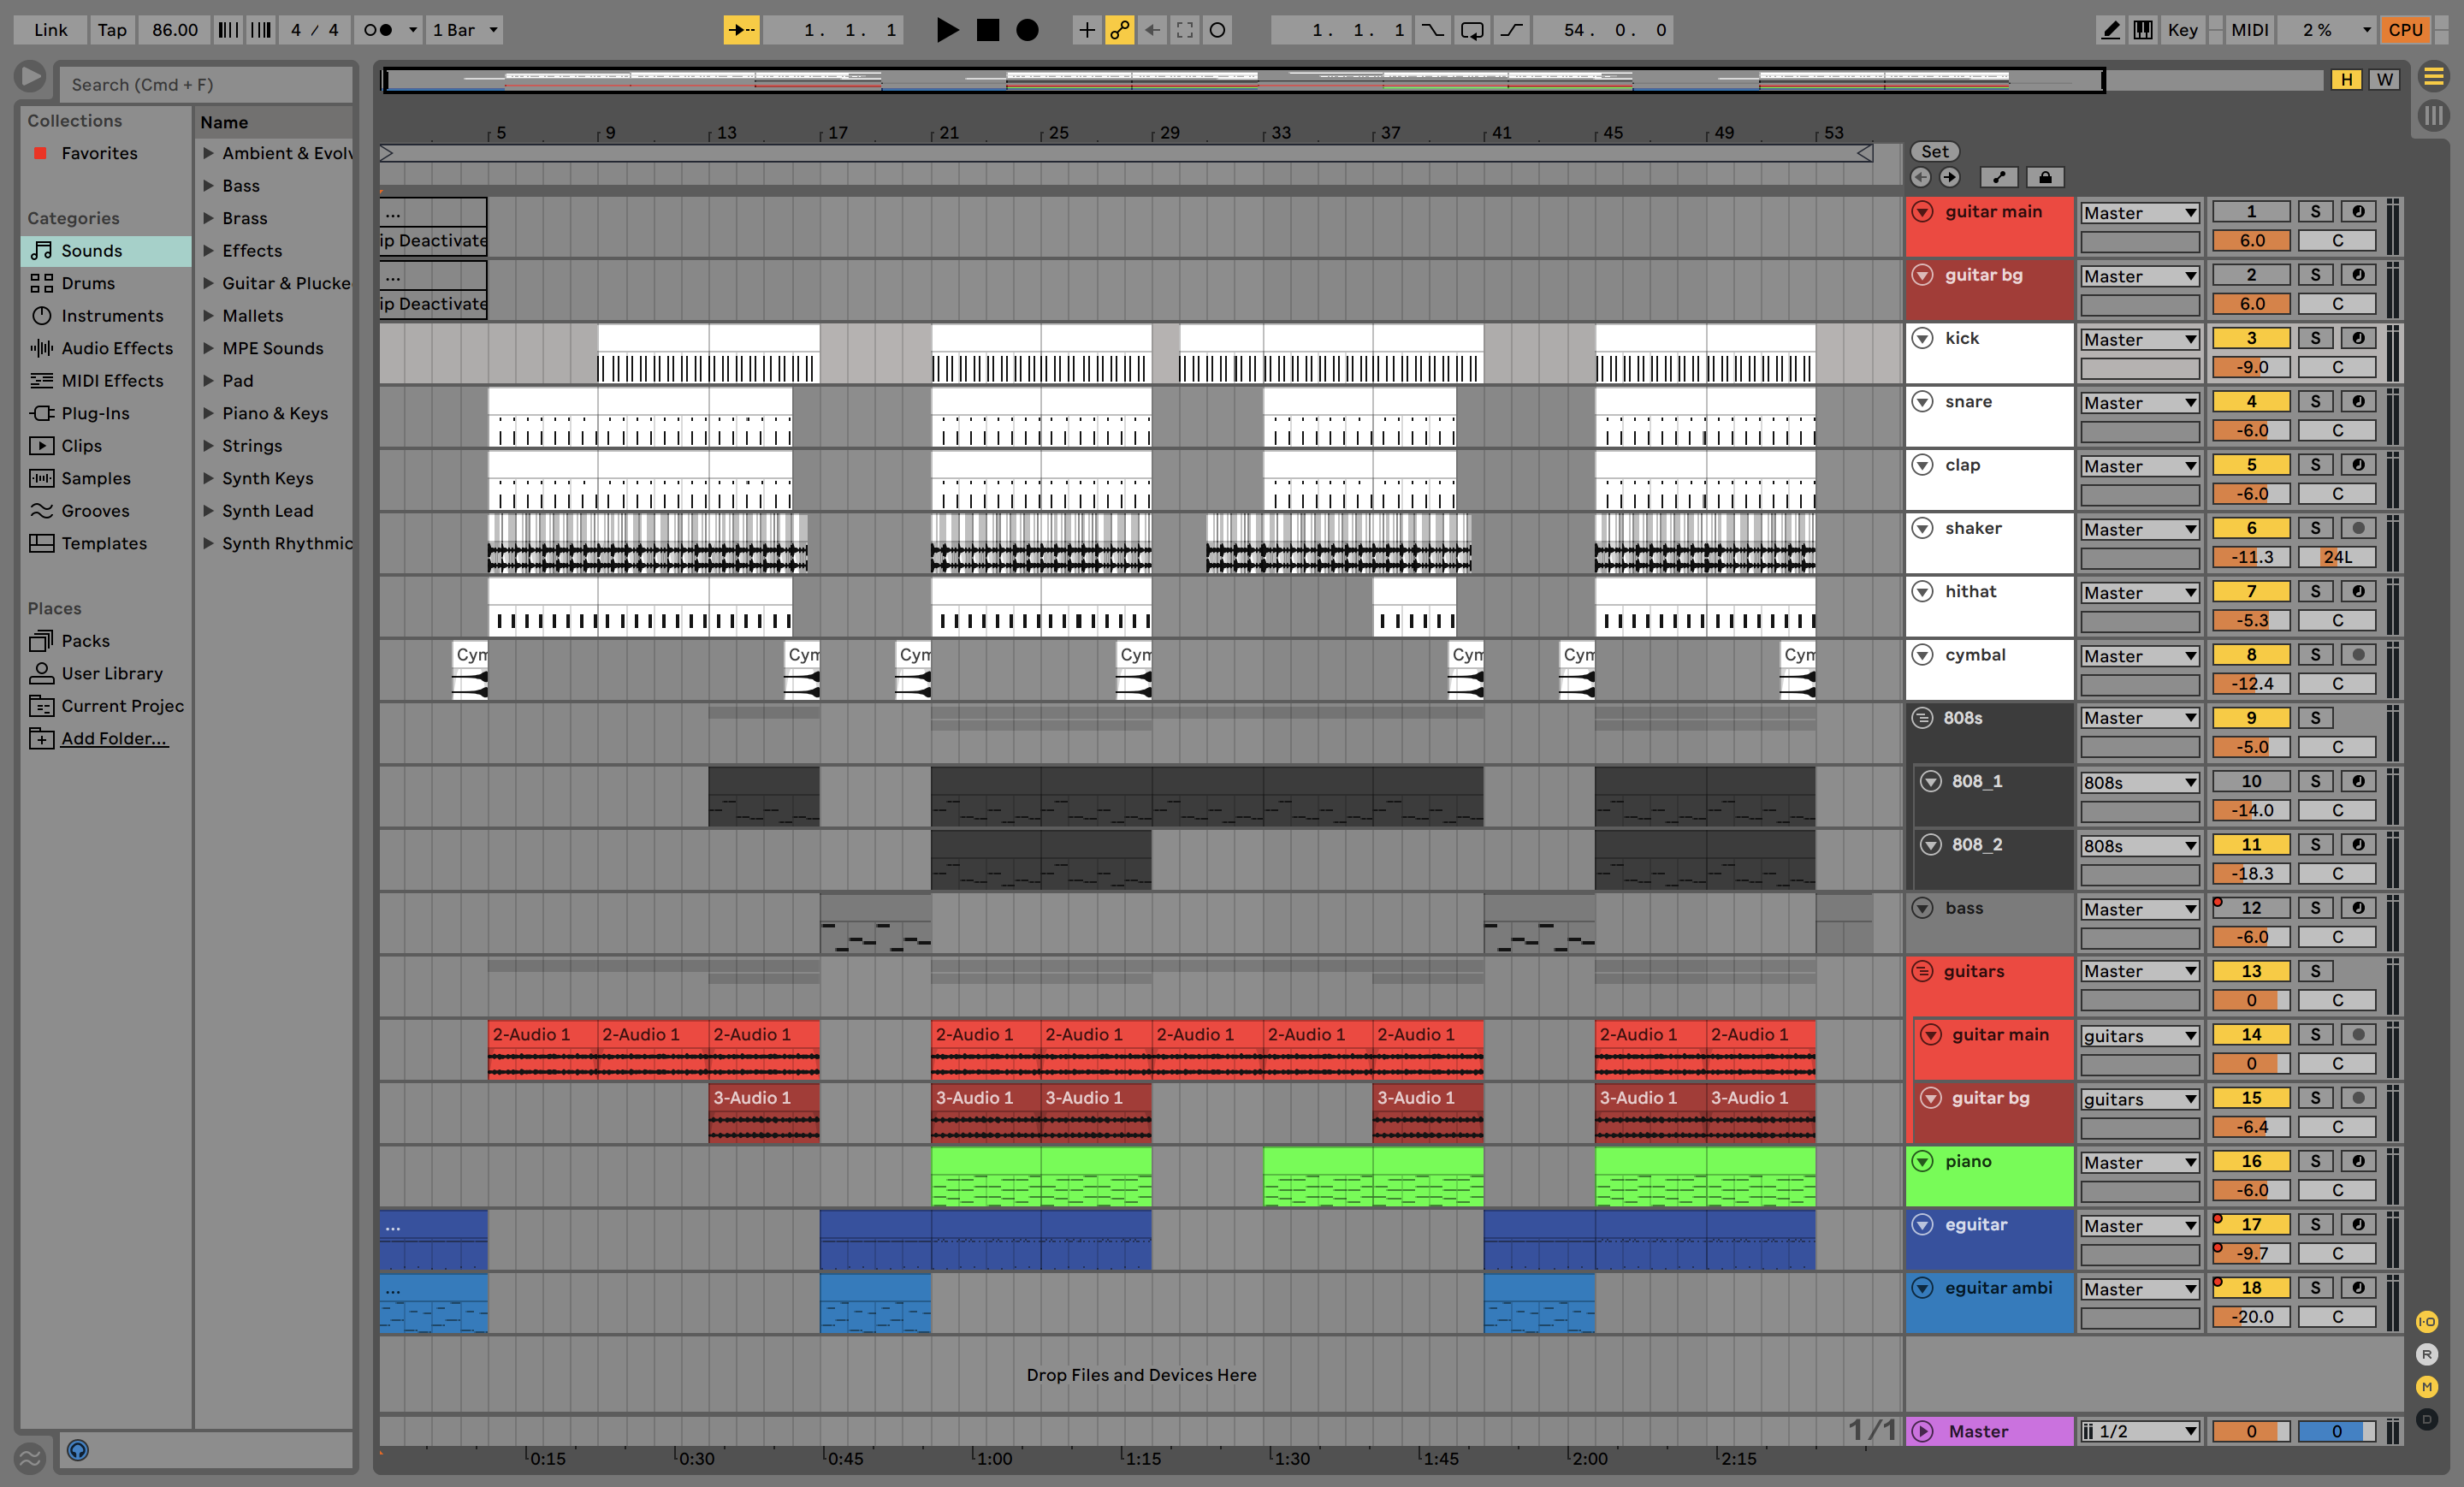Click Back to Arrangement icon at bottom left

pos(30,1458)
